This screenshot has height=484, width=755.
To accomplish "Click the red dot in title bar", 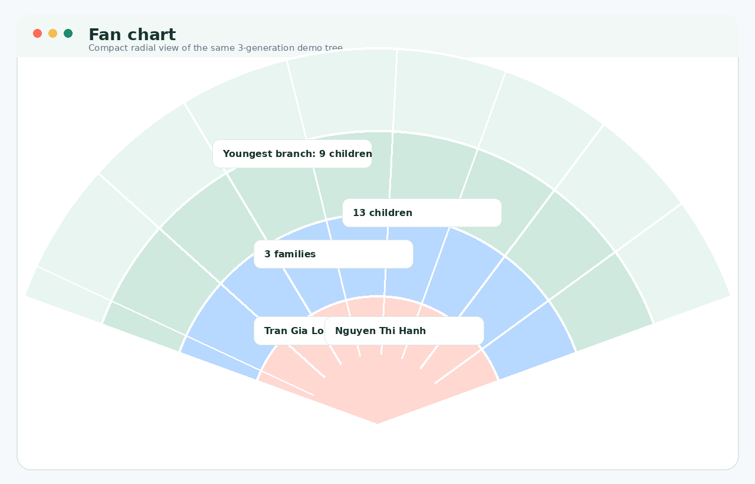I will pyautogui.click(x=37, y=33).
